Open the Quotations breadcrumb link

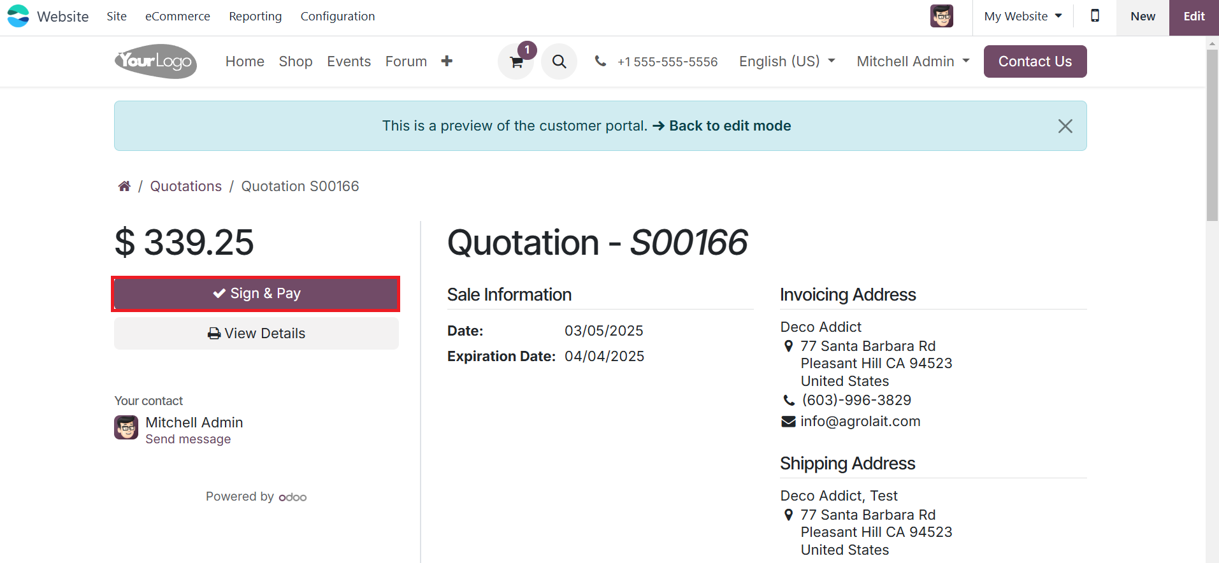click(x=186, y=186)
